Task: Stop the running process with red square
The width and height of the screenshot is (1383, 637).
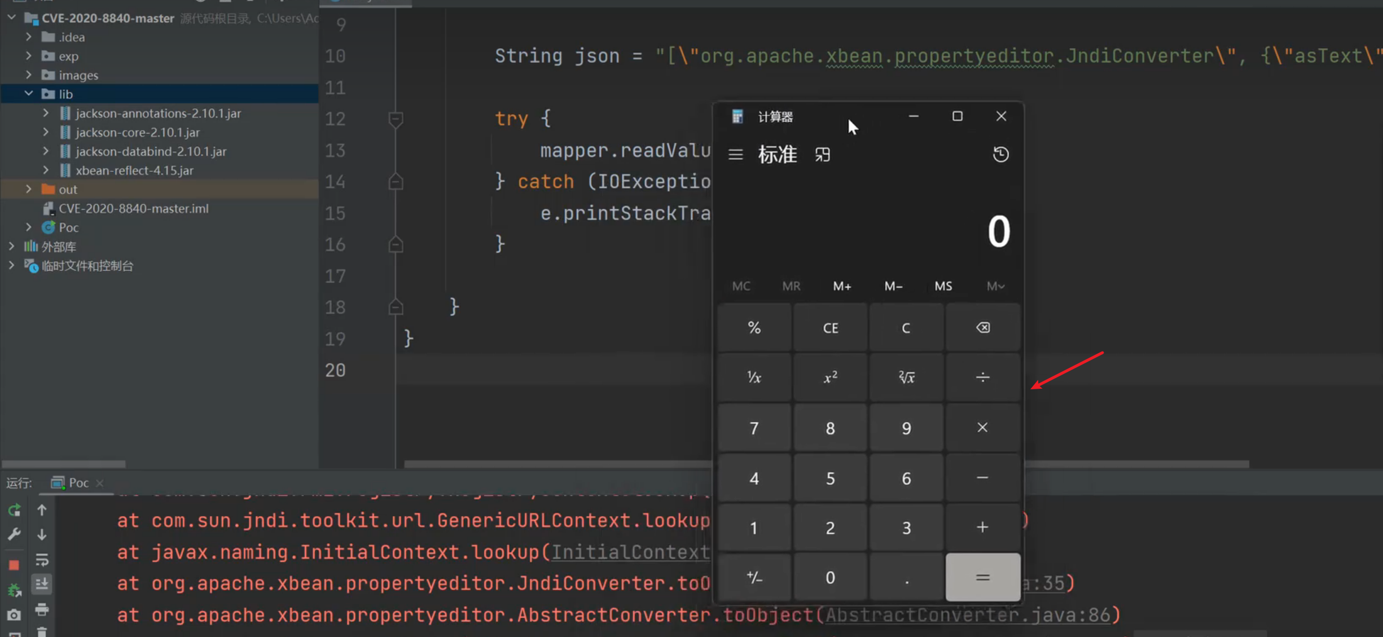Action: tap(14, 565)
